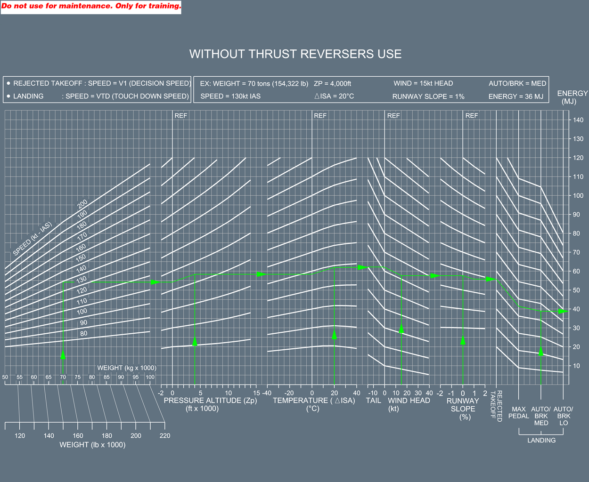Click the 140 mark on the energy scale
Viewport: 589px width, 482px height.
tap(578, 120)
